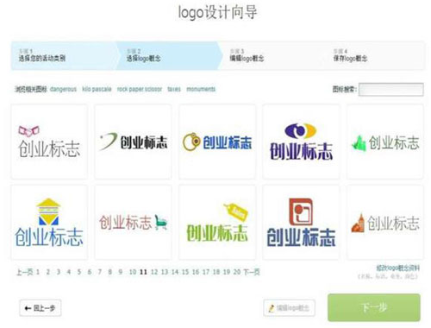The width and height of the screenshot is (431, 328).
Task: Open results page 17
Action: 206,272
